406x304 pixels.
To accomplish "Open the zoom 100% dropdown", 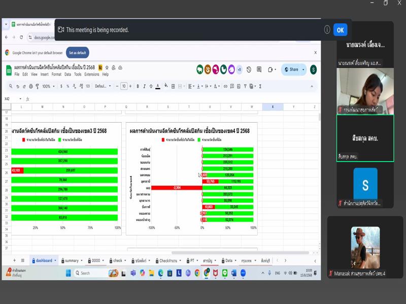I will tap(48, 86).
